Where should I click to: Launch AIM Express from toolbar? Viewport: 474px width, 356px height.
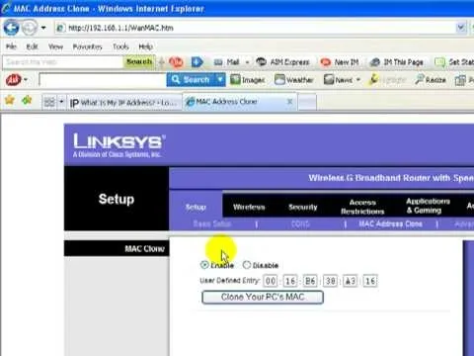coord(283,62)
